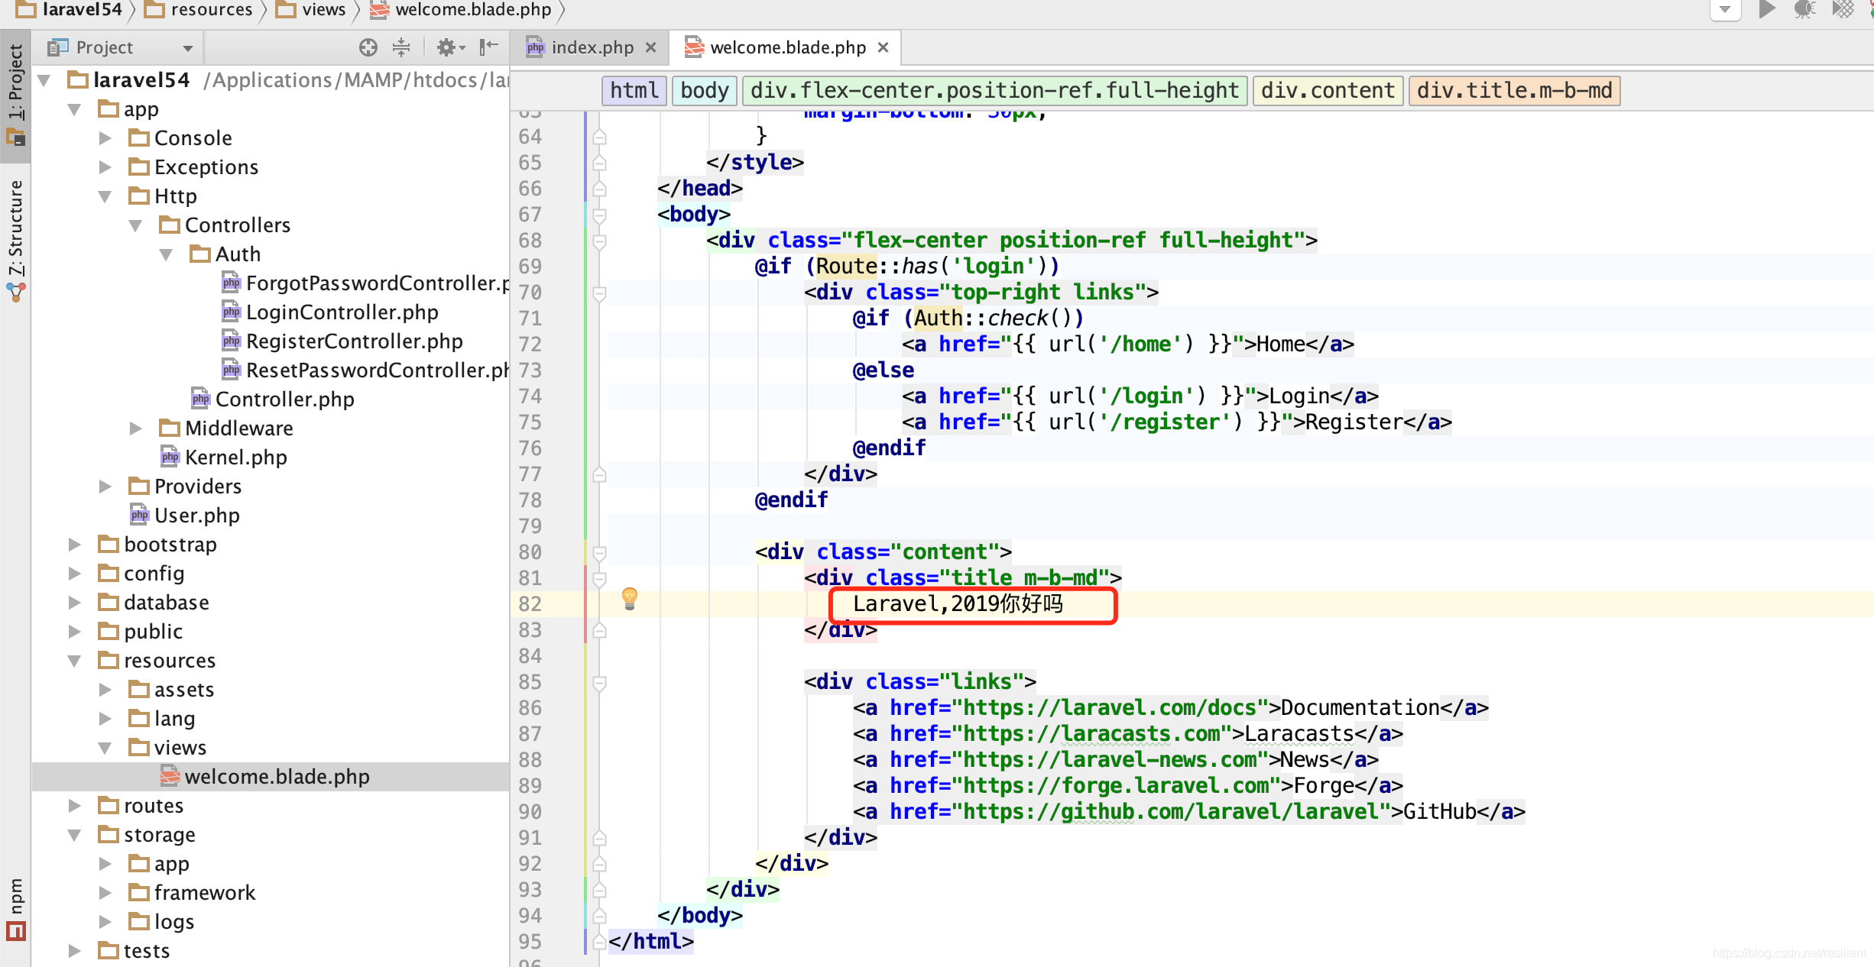Click the views path breadcrumb in navigation bar
The height and width of the screenshot is (967, 1874).
click(x=311, y=9)
